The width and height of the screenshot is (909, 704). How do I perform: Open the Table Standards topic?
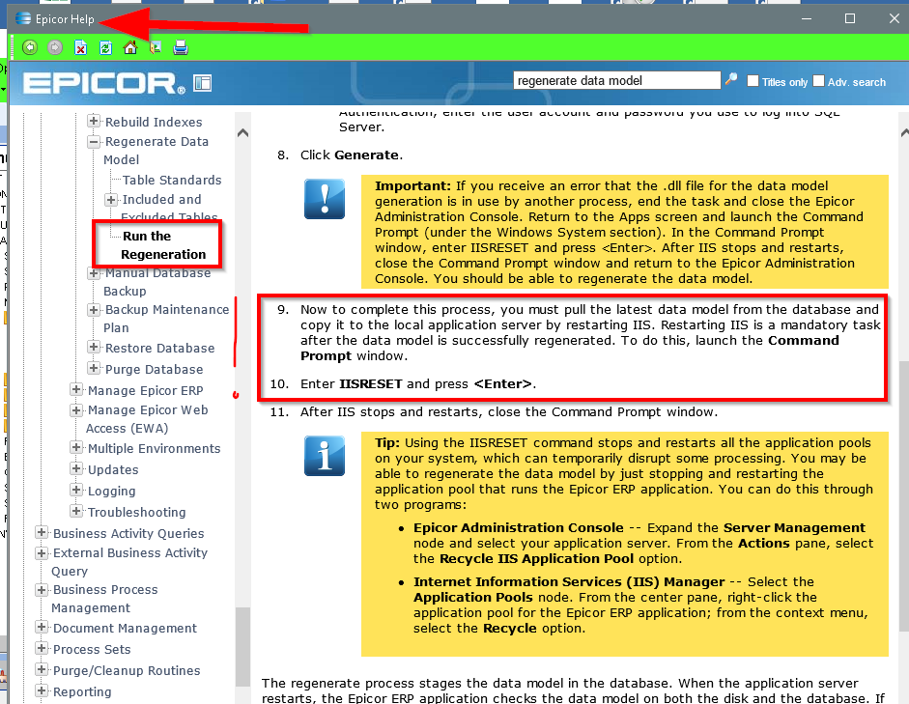[172, 181]
